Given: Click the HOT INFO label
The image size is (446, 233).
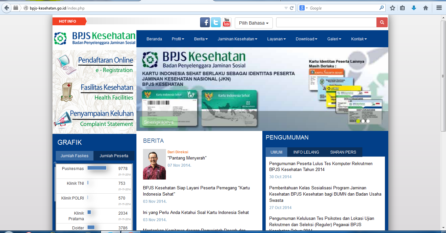Looking at the screenshot, I should [x=68, y=21].
